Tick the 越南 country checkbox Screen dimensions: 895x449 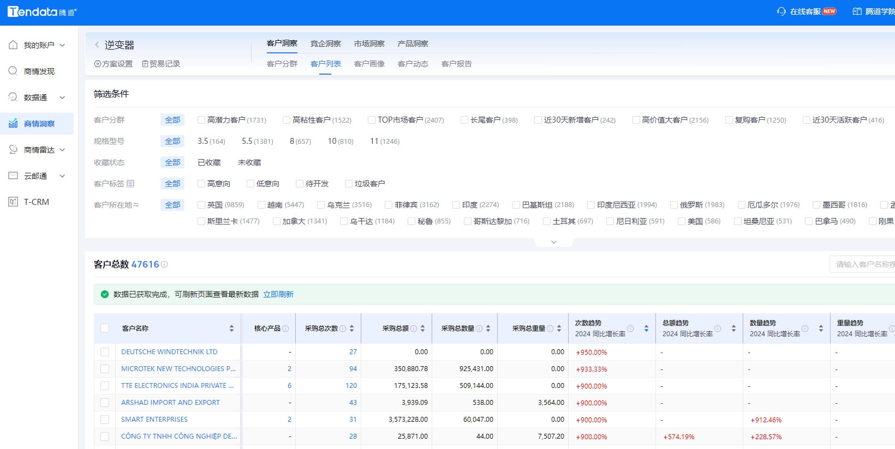click(x=261, y=205)
